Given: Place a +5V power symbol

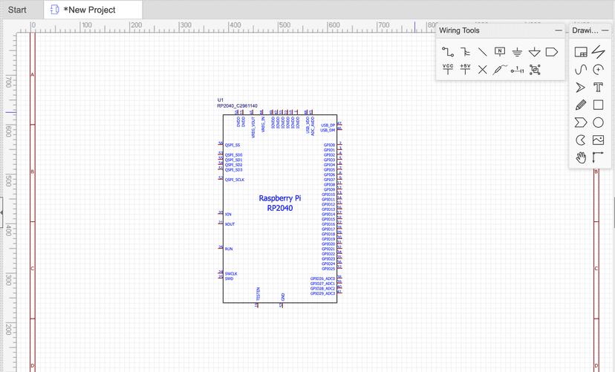Looking at the screenshot, I should (x=465, y=69).
